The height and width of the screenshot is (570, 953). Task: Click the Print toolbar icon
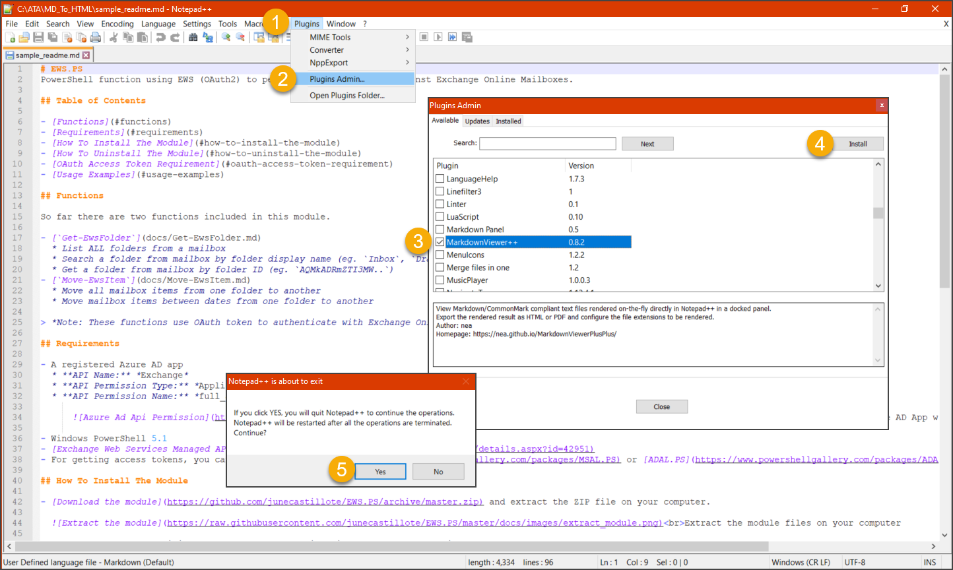[95, 37]
